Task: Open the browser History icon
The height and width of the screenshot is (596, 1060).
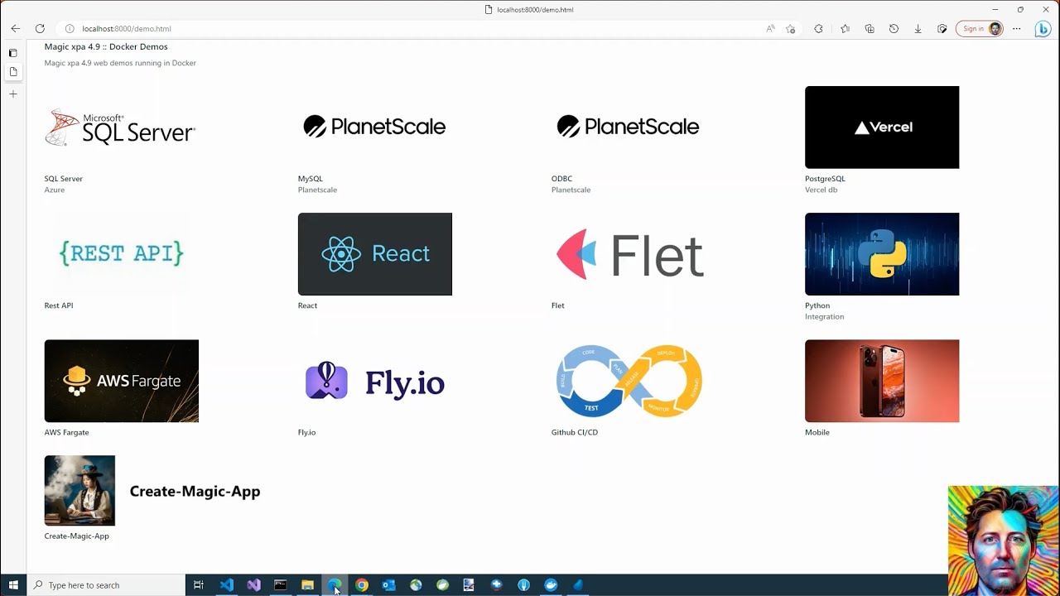Action: pos(894,28)
